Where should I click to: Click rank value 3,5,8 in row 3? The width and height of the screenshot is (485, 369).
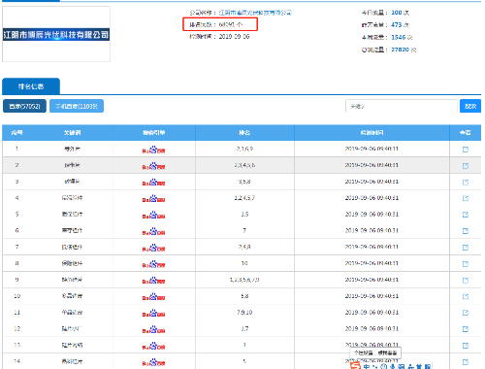pyautogui.click(x=244, y=182)
